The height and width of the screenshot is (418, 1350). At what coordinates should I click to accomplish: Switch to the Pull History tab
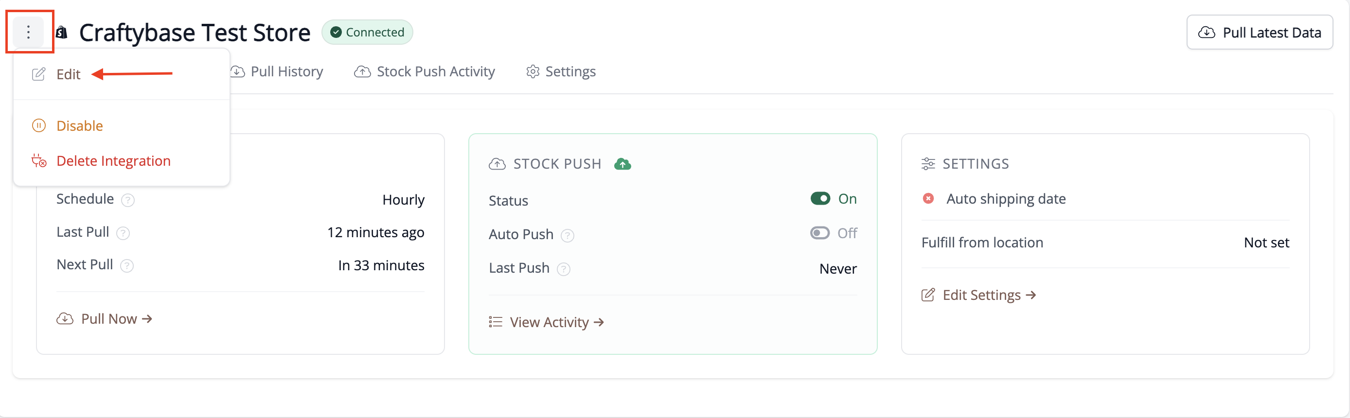[277, 72]
